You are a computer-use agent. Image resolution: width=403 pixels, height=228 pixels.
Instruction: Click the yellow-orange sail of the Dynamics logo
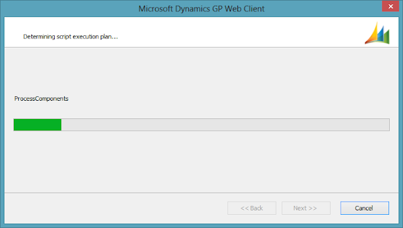click(372, 35)
